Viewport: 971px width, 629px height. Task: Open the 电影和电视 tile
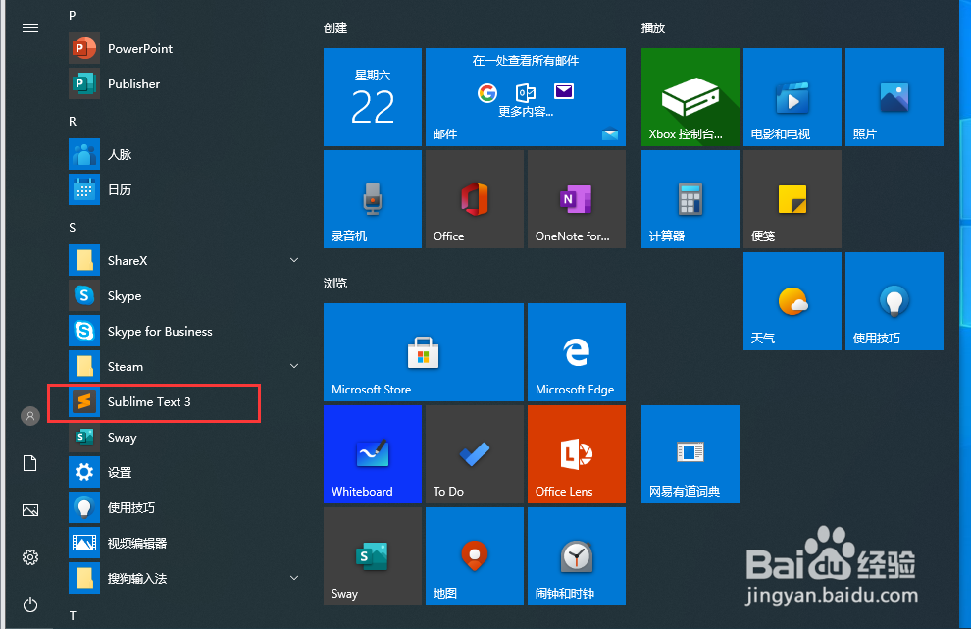[792, 97]
